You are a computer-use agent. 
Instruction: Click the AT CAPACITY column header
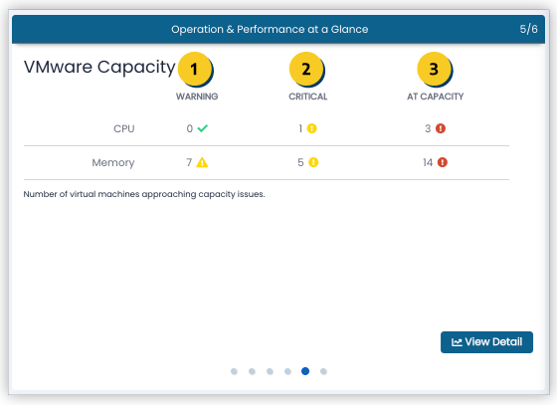tap(436, 97)
